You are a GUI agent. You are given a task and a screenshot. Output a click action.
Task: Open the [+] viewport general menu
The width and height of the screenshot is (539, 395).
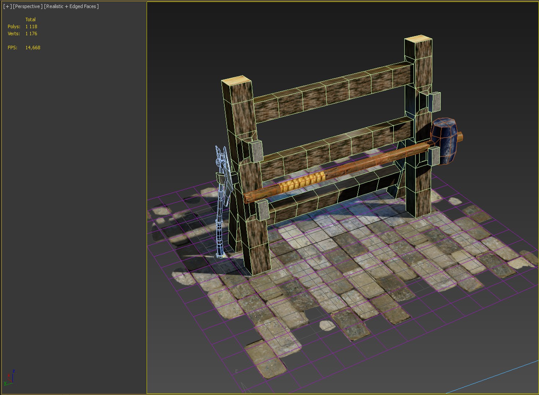[7, 7]
